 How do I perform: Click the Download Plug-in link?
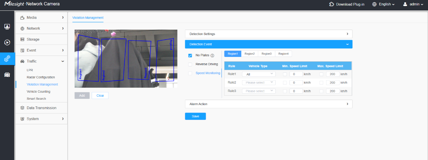click(350, 4)
